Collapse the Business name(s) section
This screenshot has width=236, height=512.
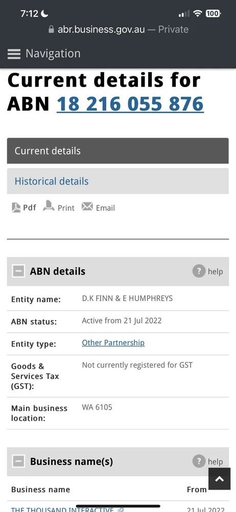point(18,461)
